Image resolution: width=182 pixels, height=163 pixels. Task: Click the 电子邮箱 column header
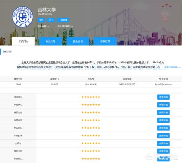(163, 79)
